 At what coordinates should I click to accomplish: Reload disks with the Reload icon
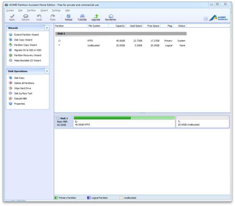69,16
